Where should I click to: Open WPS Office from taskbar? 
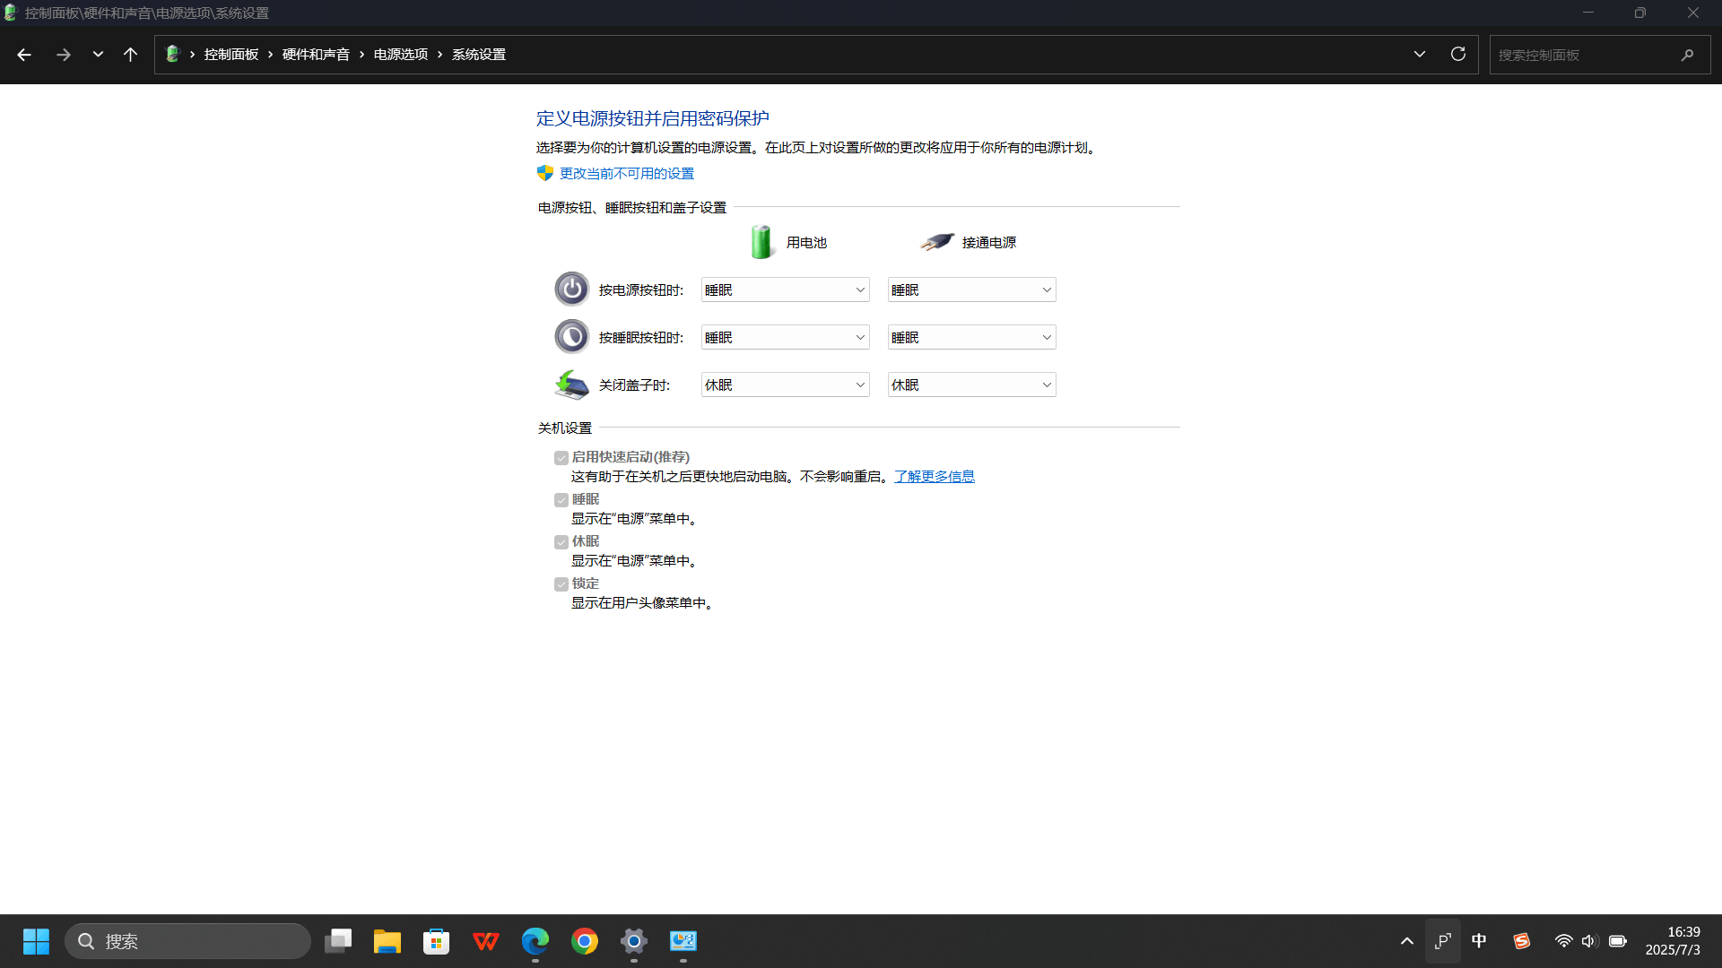pyautogui.click(x=486, y=941)
